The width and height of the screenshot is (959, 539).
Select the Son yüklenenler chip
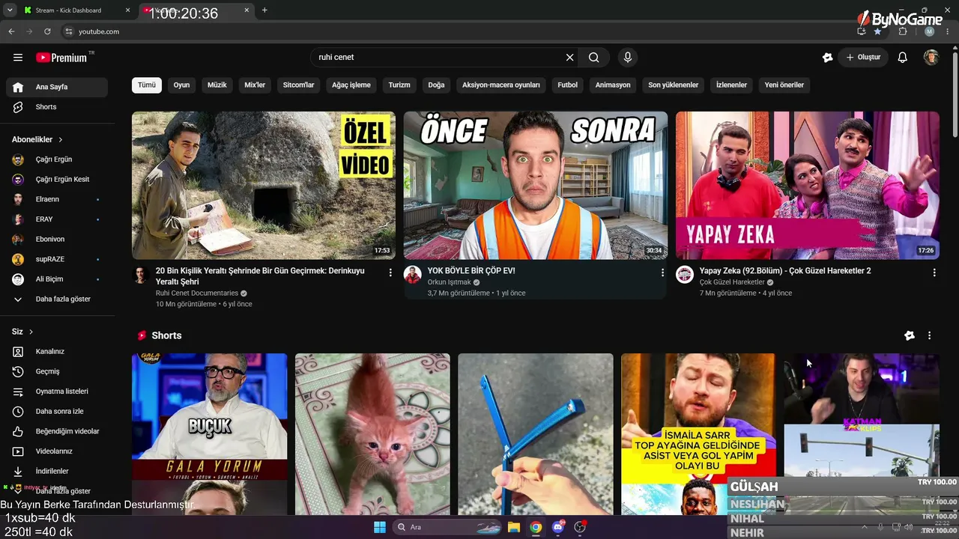pyautogui.click(x=674, y=85)
